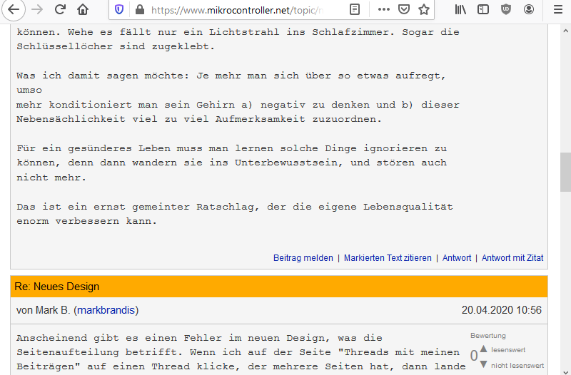Open the Firefox account menu
The height and width of the screenshot is (375, 571).
point(529,9)
